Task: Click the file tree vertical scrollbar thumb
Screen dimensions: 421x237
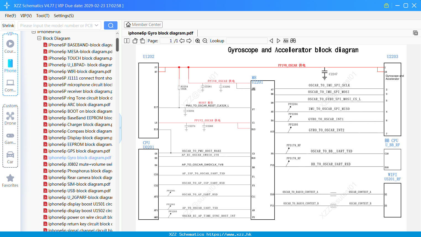Action: (117, 45)
